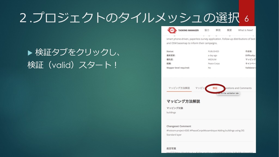Click the bullet arrow marker
This screenshot has height=157, width=279.
[30, 53]
